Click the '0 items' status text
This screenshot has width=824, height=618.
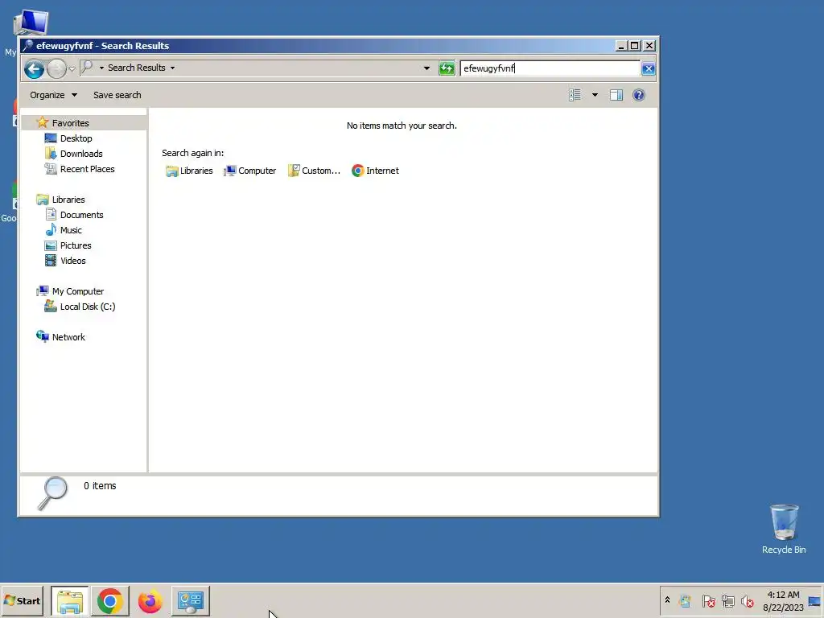pos(100,486)
